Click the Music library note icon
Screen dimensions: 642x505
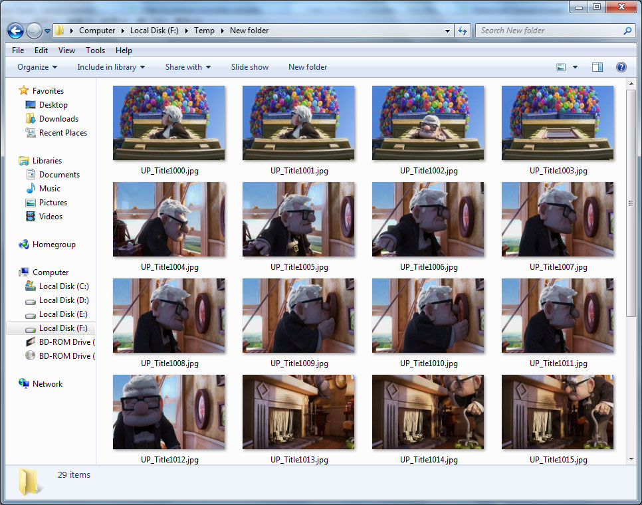(31, 188)
